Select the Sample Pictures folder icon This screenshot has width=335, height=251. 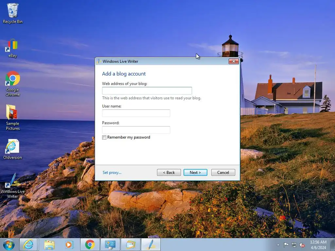13,117
